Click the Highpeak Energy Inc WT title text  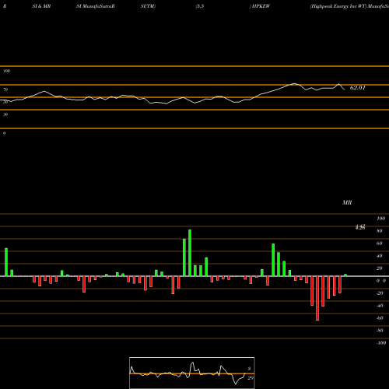point(338,6)
